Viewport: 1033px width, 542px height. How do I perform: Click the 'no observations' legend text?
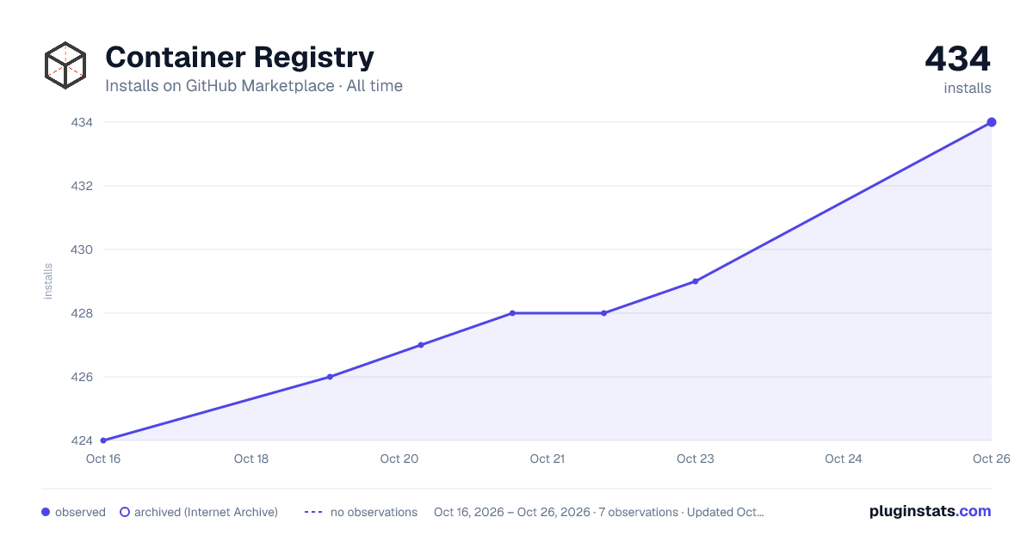[374, 512]
